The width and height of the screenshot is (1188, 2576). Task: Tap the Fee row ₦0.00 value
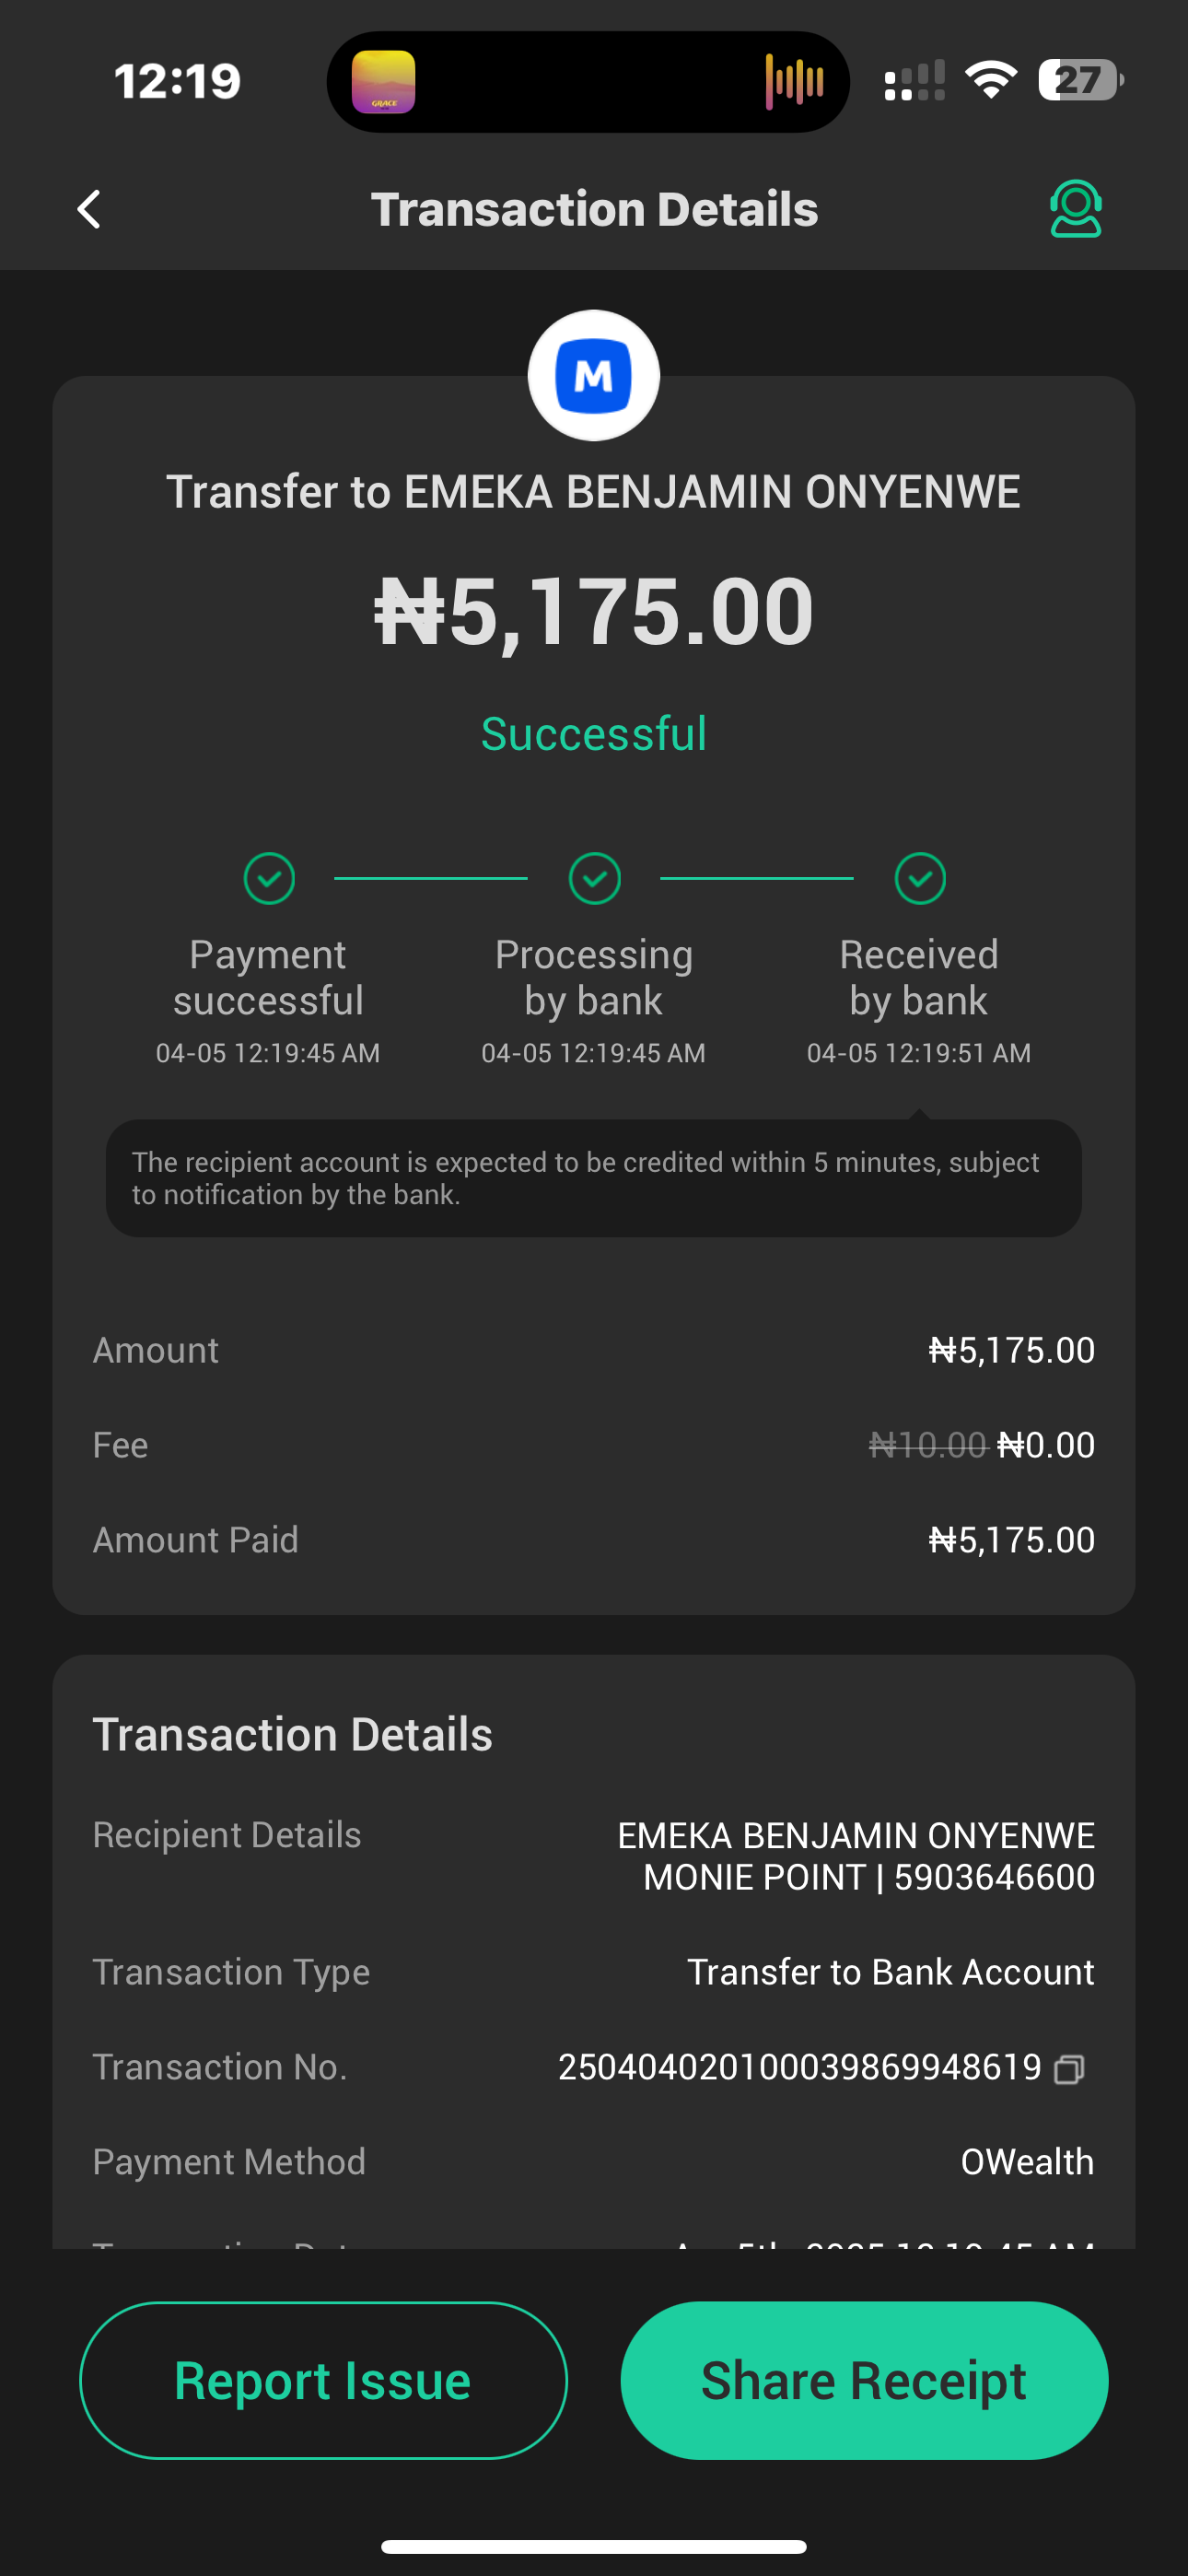click(x=1045, y=1445)
